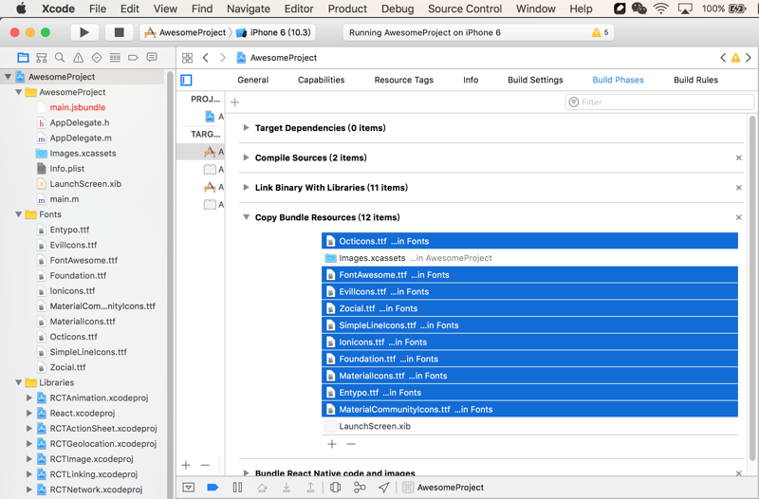This screenshot has width=759, height=499.
Task: Switch to the Capabilities tab
Action: click(321, 80)
